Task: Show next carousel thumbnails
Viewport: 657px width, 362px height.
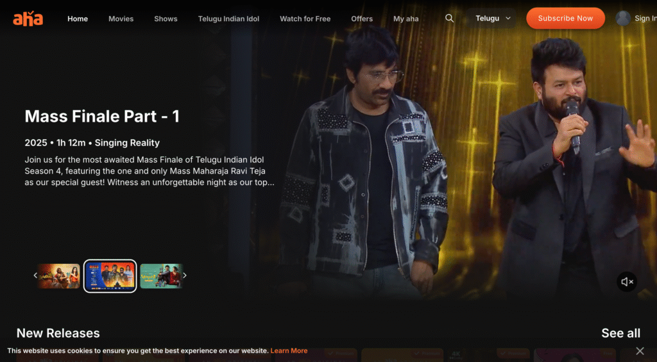Action: tap(184, 276)
